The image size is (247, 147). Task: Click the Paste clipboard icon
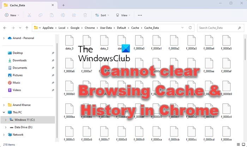coord(52,15)
